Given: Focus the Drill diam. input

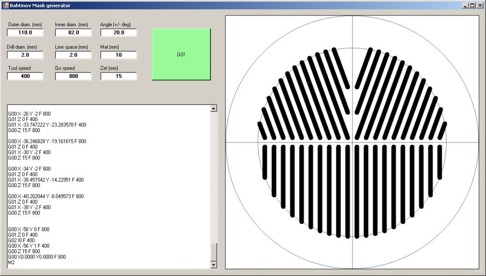Looking at the screenshot, I should click(x=25, y=55).
